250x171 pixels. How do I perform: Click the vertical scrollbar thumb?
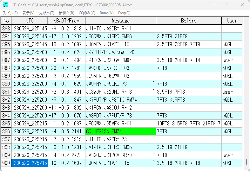247,162
